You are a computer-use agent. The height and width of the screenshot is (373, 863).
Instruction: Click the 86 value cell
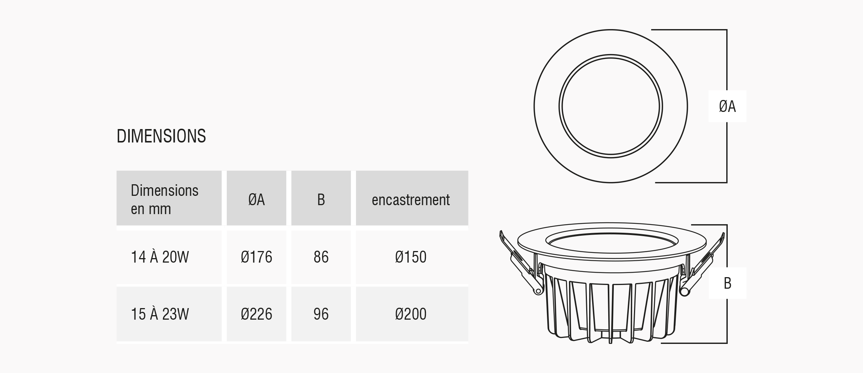click(321, 257)
